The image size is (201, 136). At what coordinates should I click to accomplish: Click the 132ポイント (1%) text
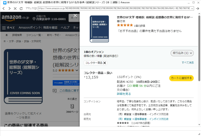(129, 77)
